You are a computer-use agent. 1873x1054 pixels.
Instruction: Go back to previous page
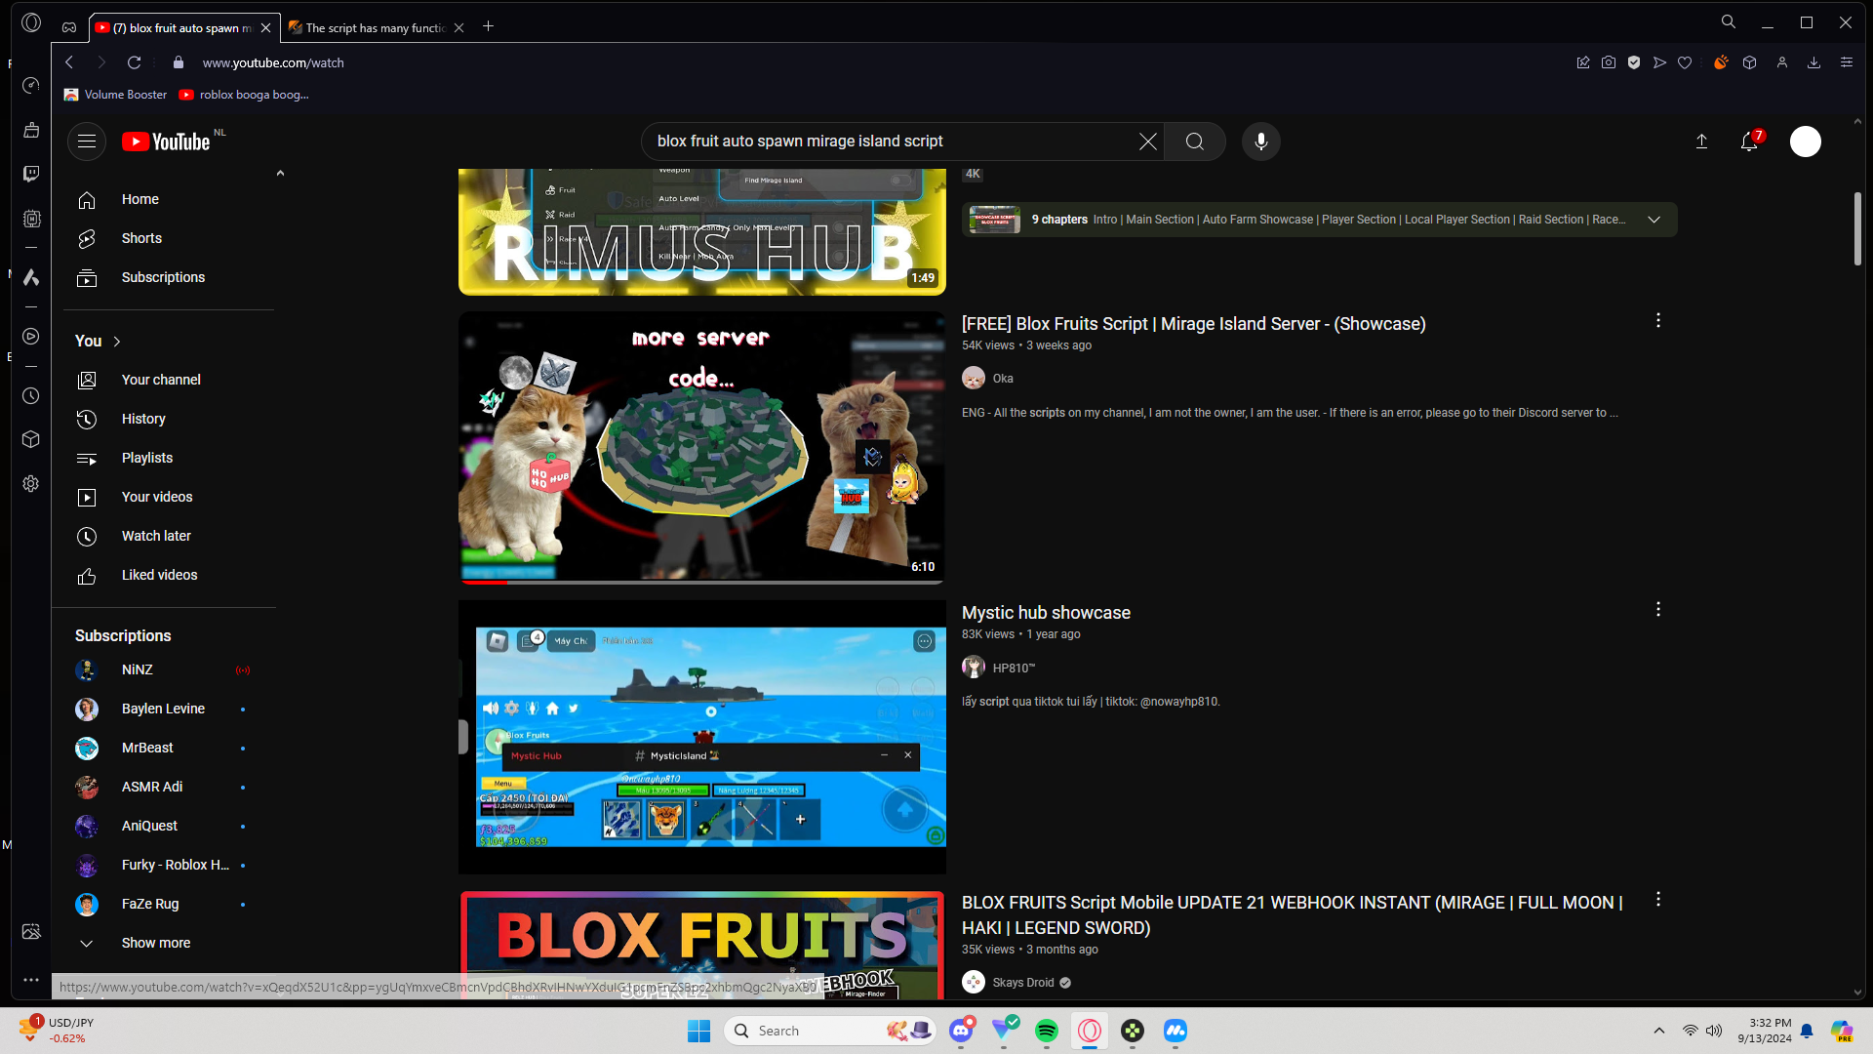[x=69, y=62]
